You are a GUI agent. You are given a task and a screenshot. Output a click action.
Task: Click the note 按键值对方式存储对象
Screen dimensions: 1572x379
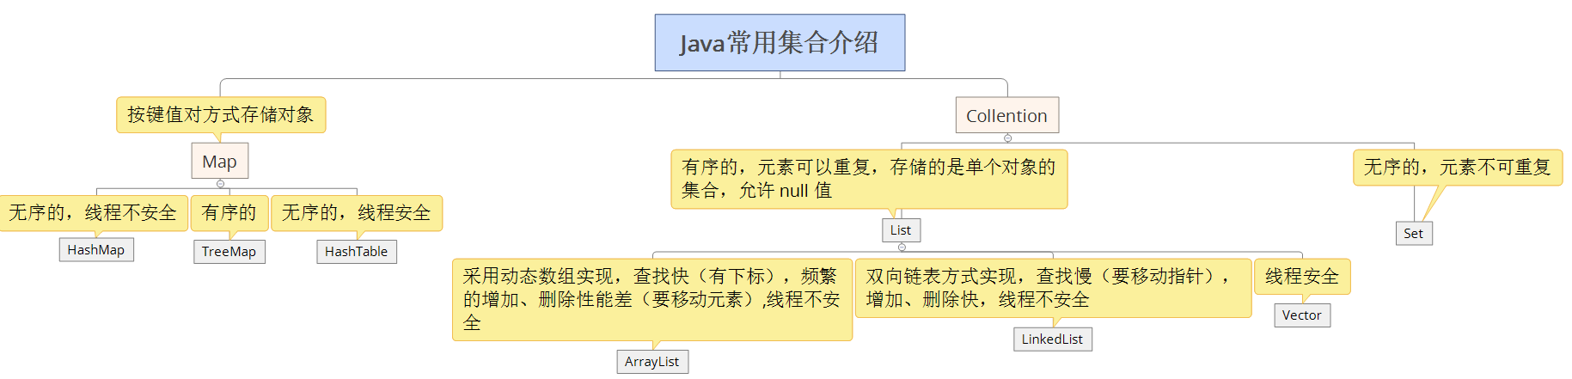[x=221, y=114]
